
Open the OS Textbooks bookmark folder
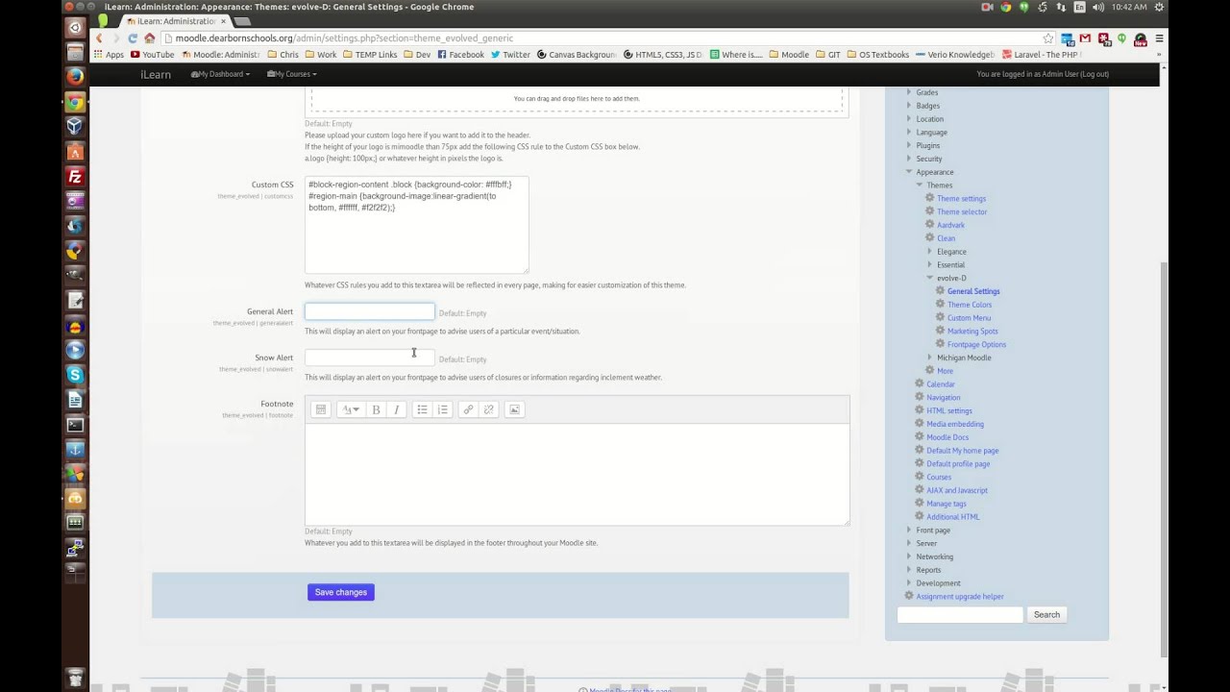click(877, 55)
